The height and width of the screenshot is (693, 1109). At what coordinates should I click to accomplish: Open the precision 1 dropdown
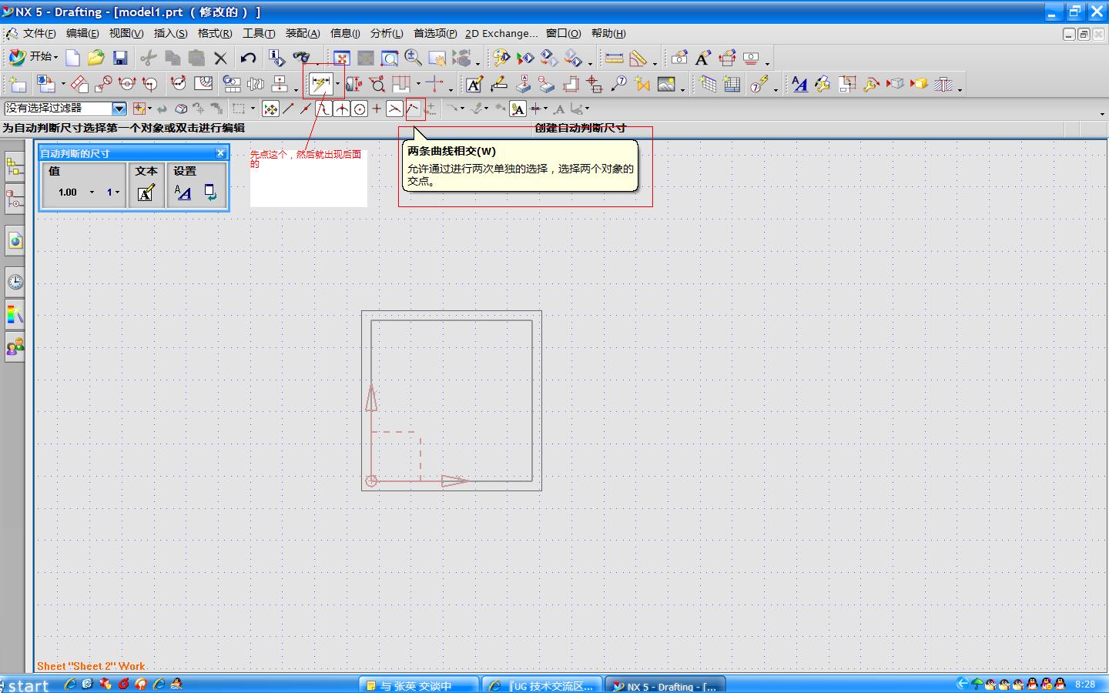tap(118, 192)
